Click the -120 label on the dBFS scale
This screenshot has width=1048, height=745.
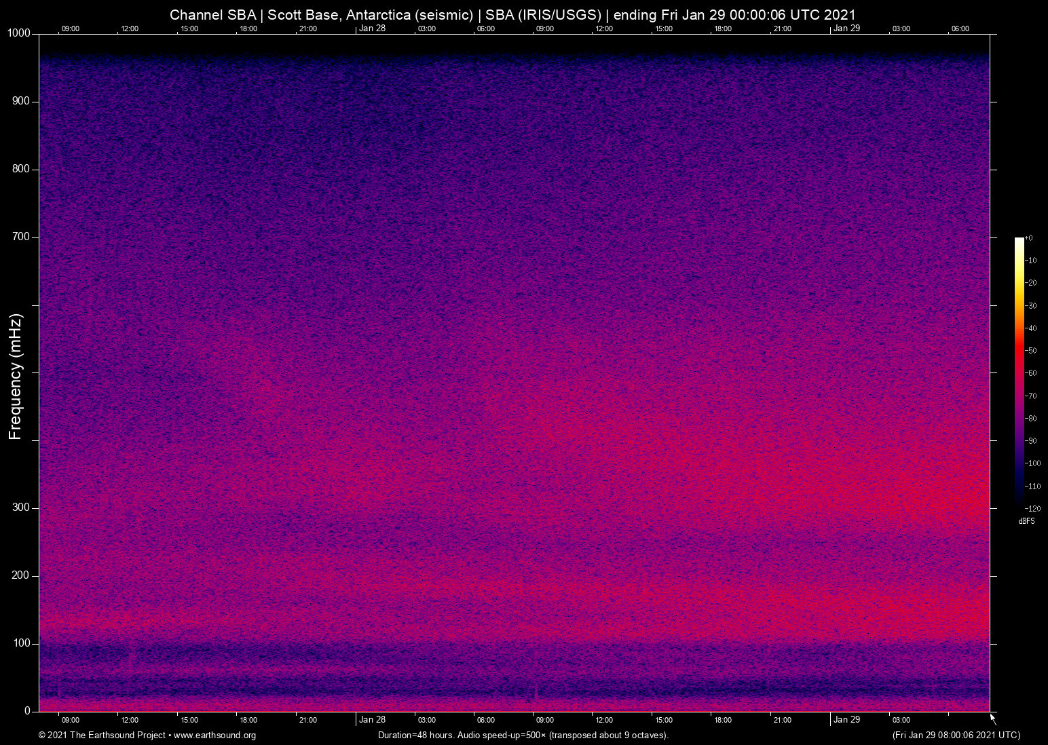pos(1032,508)
